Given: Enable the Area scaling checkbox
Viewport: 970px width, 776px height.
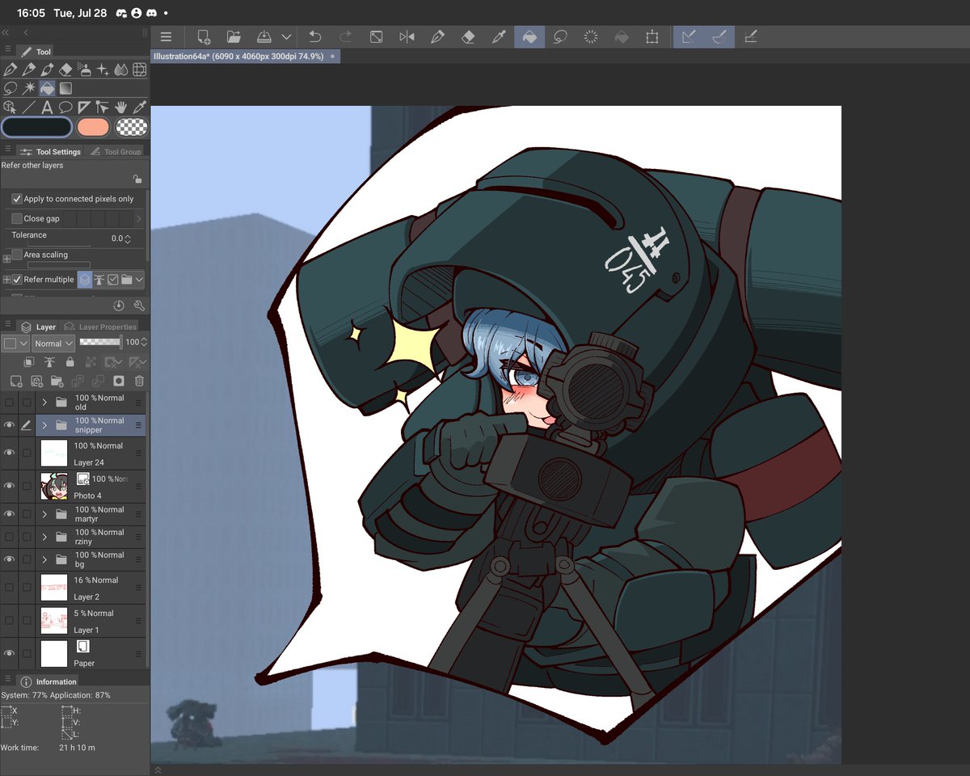Looking at the screenshot, I should pyautogui.click(x=16, y=255).
